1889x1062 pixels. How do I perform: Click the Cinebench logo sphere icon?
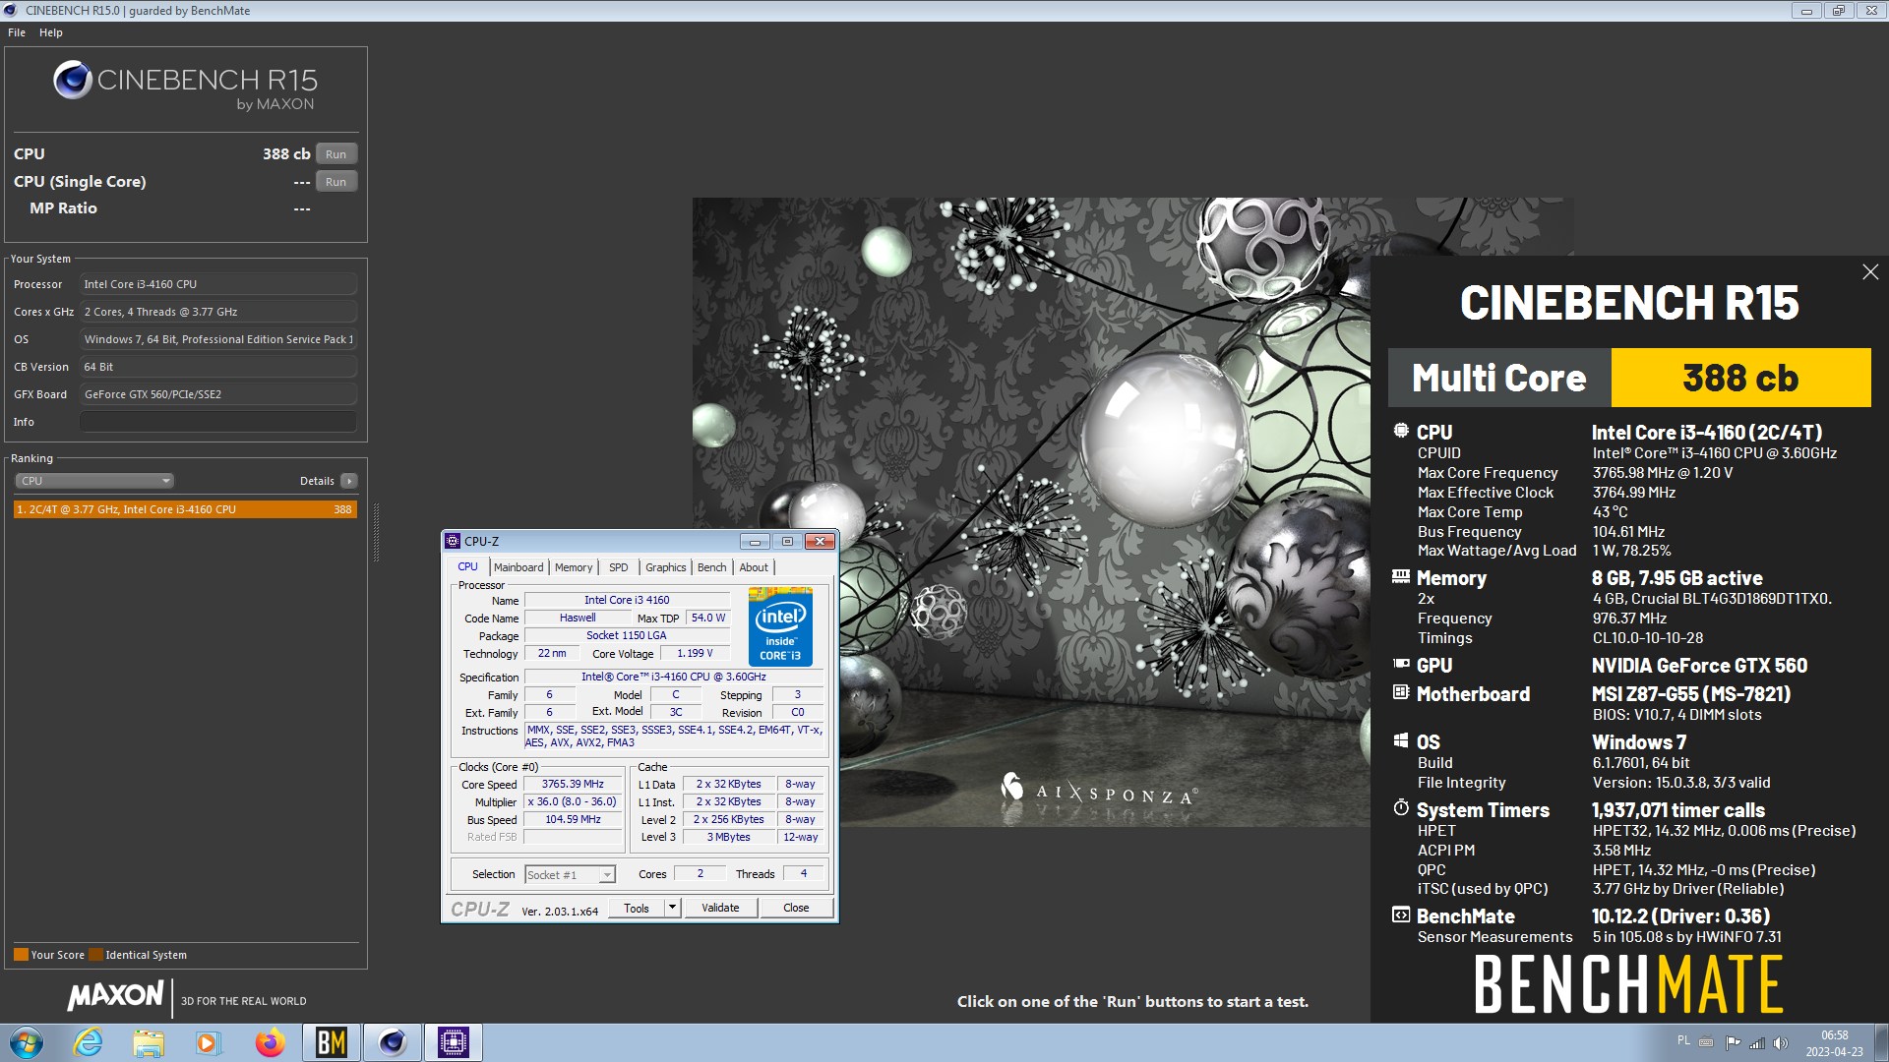[73, 80]
